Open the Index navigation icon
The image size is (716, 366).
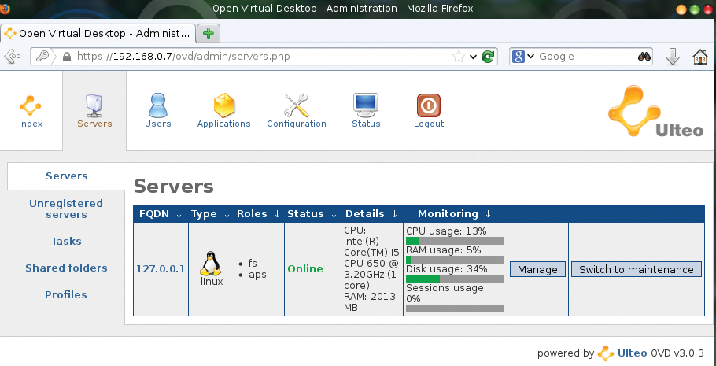click(x=31, y=105)
